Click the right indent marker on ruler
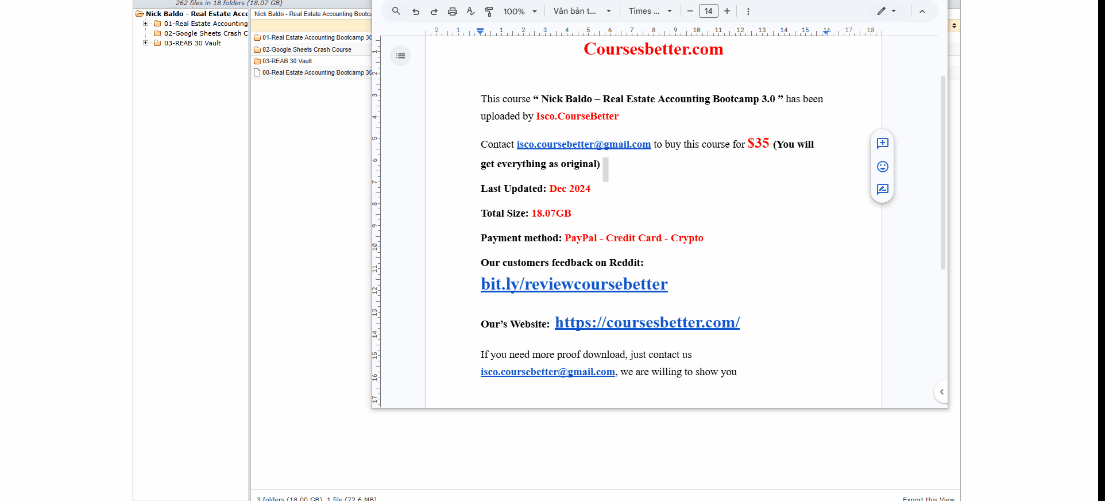 (x=826, y=32)
